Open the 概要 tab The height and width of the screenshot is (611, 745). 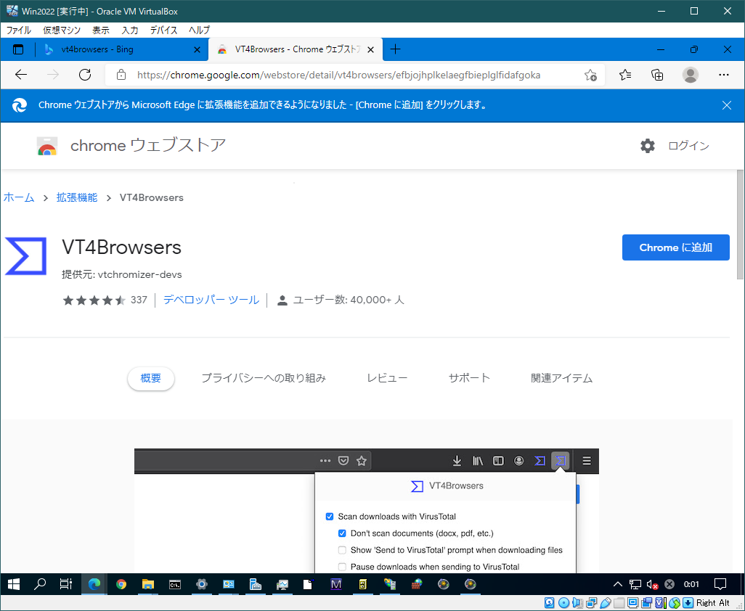coord(150,378)
